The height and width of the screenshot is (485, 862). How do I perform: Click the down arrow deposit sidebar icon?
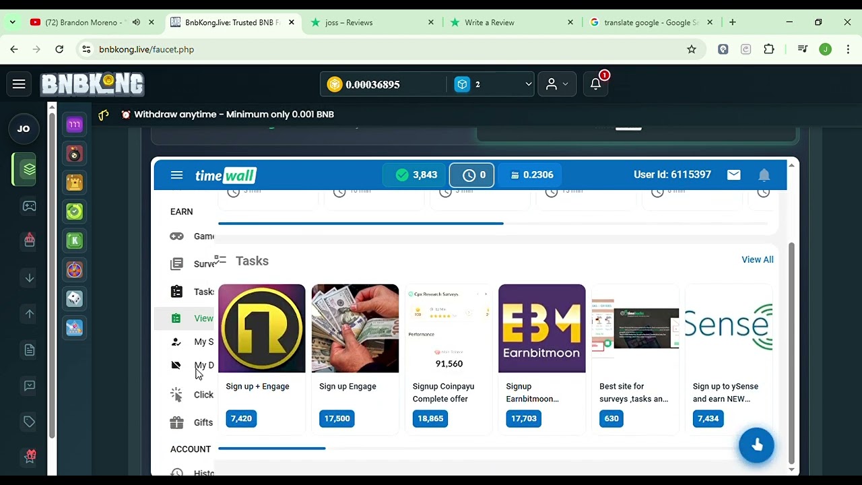tap(29, 277)
